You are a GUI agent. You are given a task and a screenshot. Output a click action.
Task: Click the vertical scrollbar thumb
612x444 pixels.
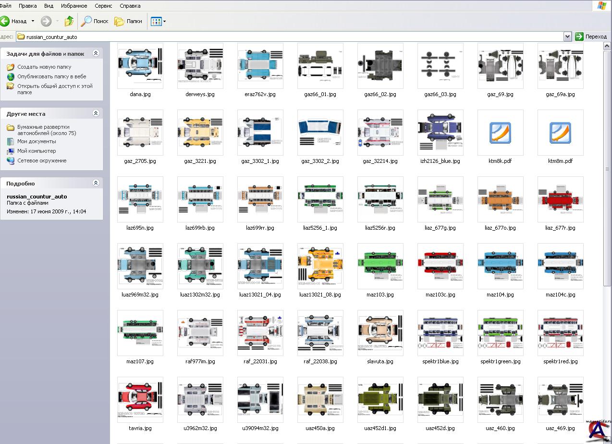[607, 168]
